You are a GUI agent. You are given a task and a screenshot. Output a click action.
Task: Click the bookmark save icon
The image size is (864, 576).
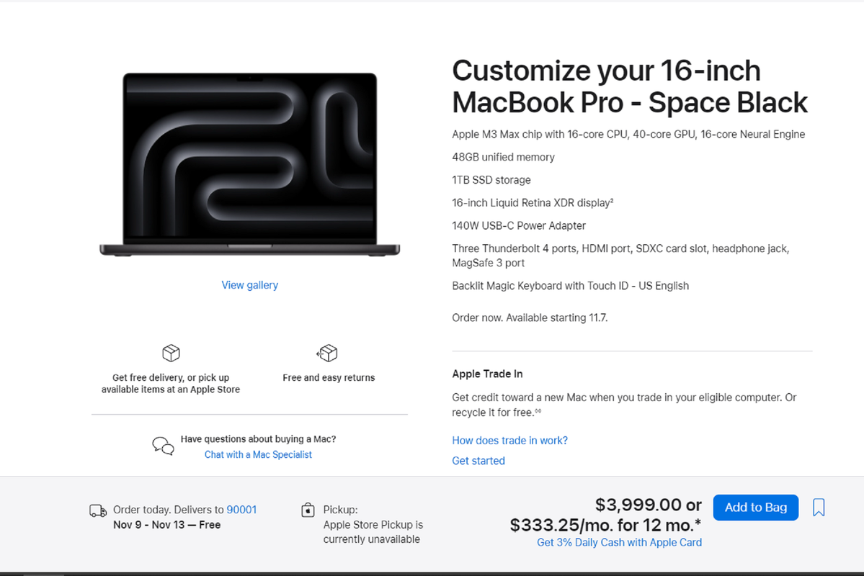[x=819, y=507]
